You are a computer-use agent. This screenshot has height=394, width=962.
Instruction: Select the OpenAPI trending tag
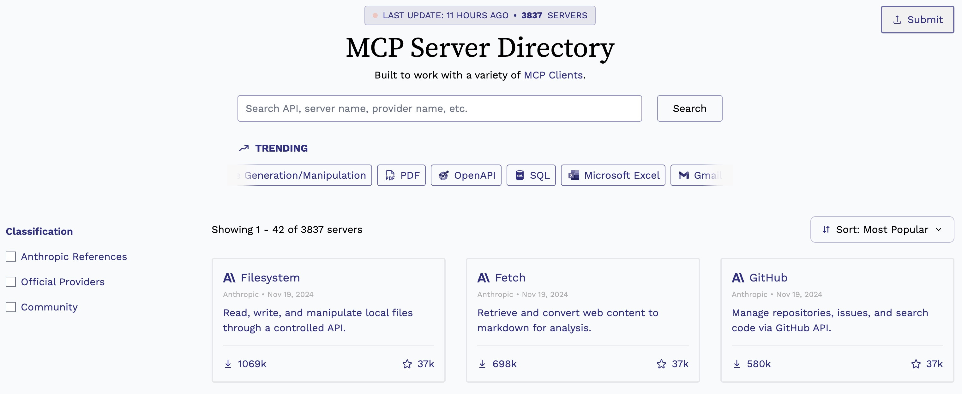(x=466, y=175)
